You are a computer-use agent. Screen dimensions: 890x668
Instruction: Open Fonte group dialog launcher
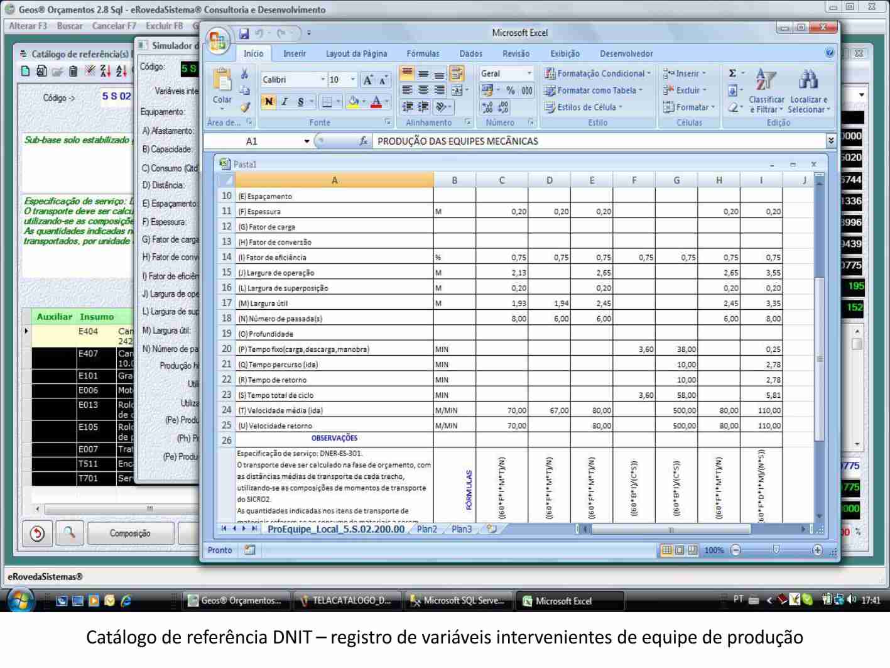click(388, 123)
